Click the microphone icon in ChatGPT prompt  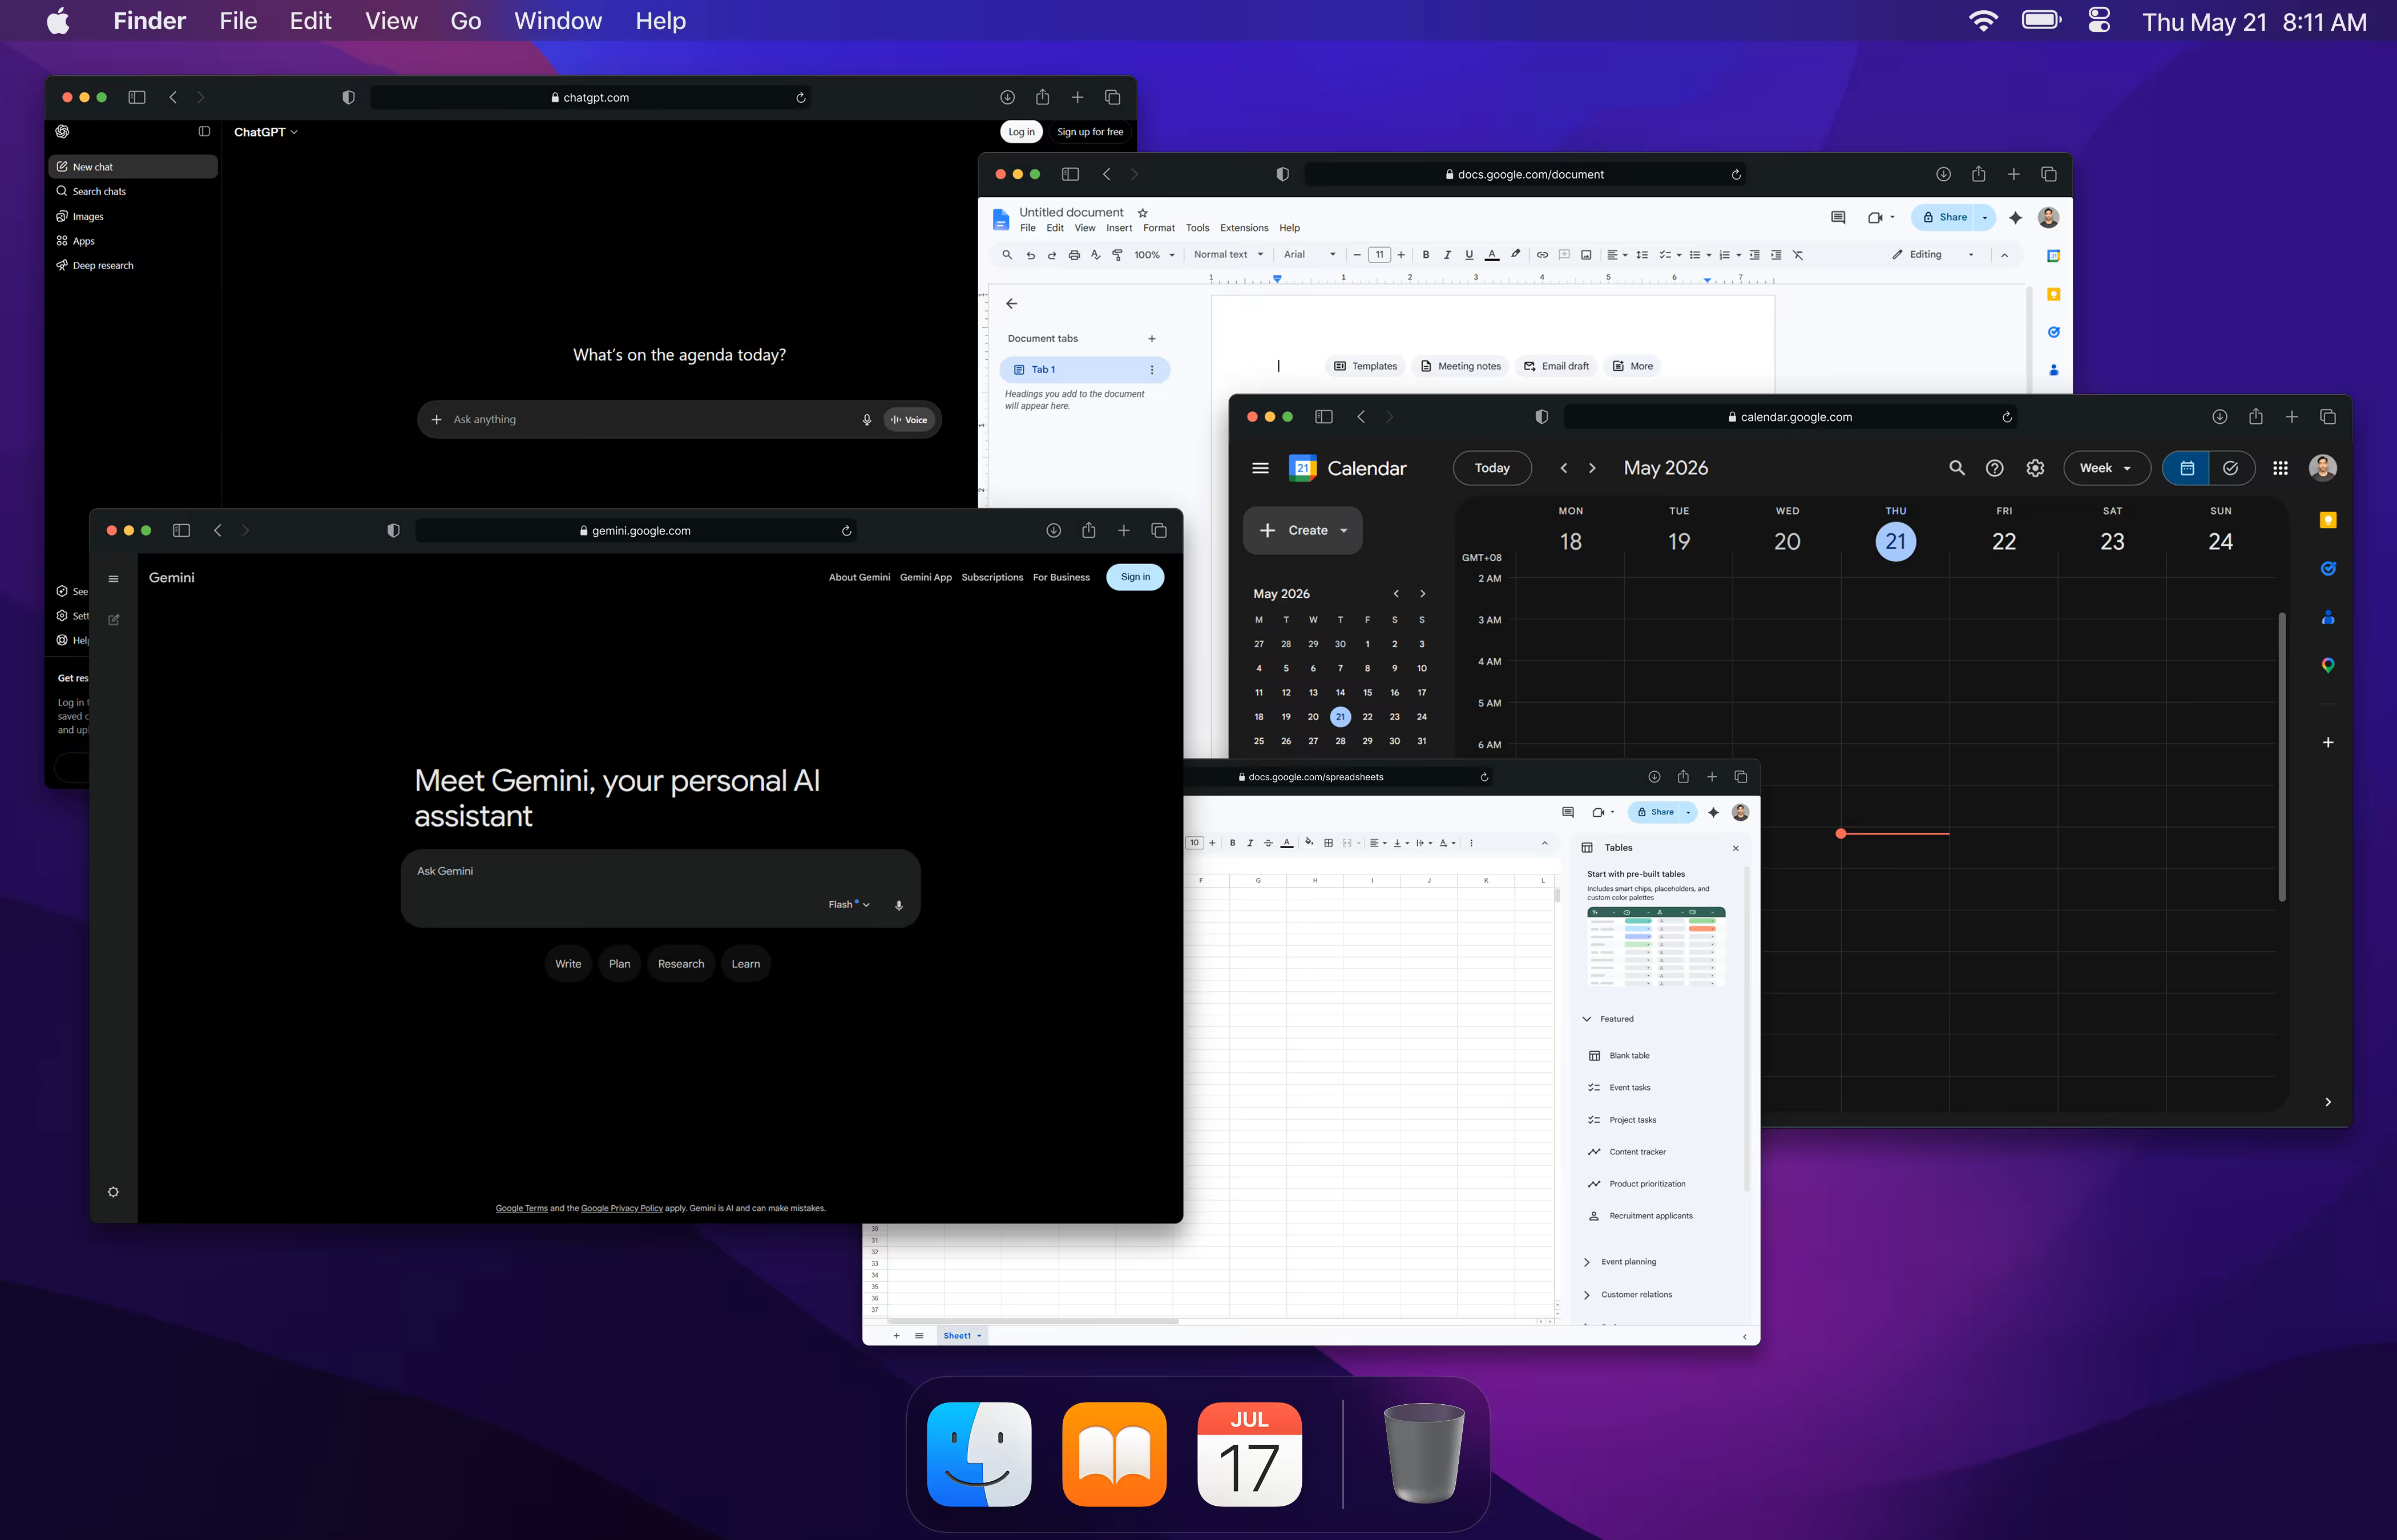866,420
